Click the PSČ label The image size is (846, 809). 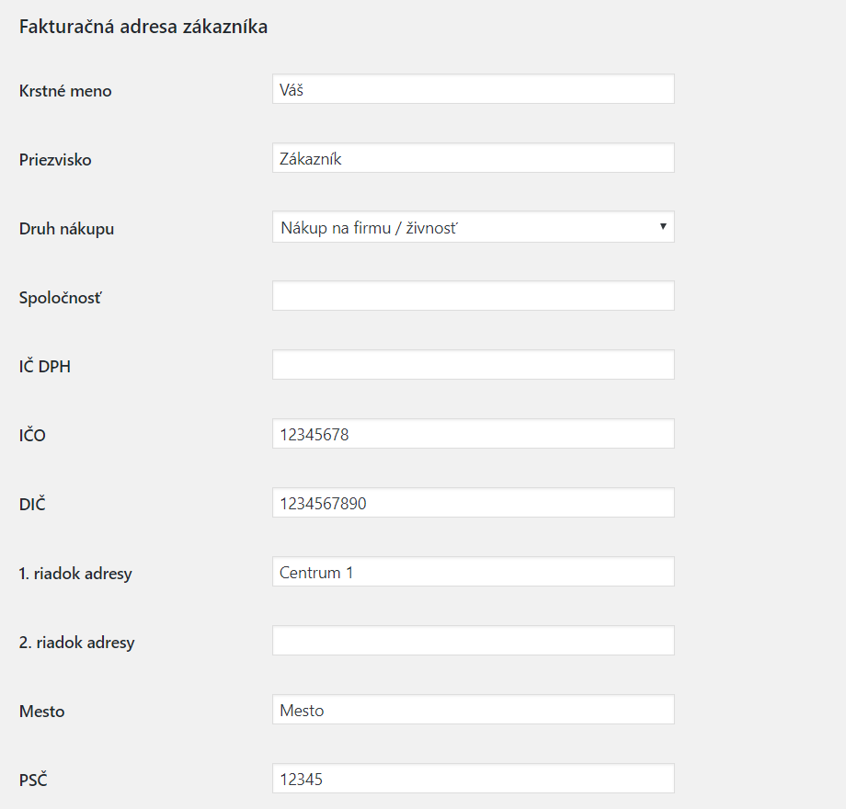click(x=33, y=781)
